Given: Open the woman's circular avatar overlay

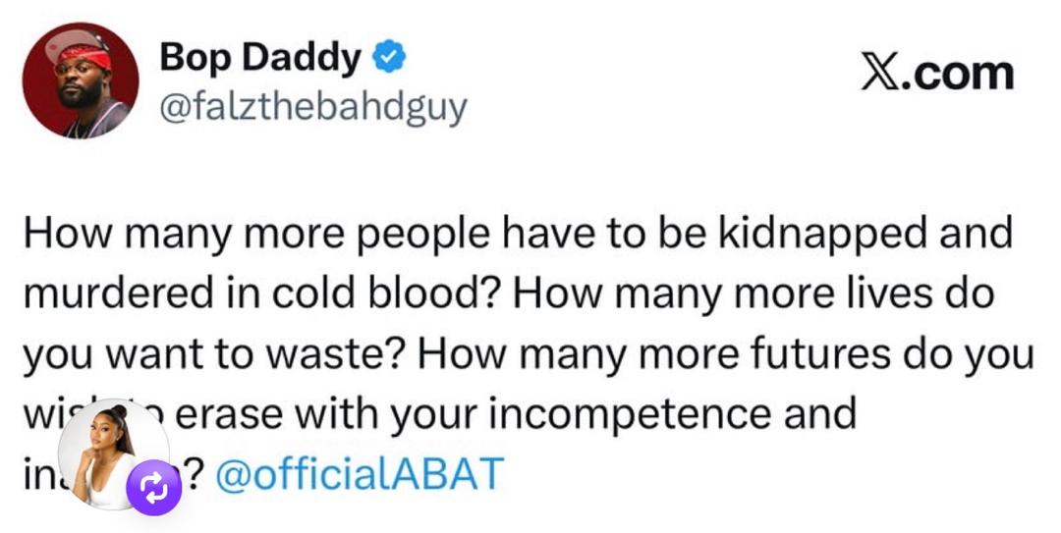Looking at the screenshot, I should tap(108, 452).
